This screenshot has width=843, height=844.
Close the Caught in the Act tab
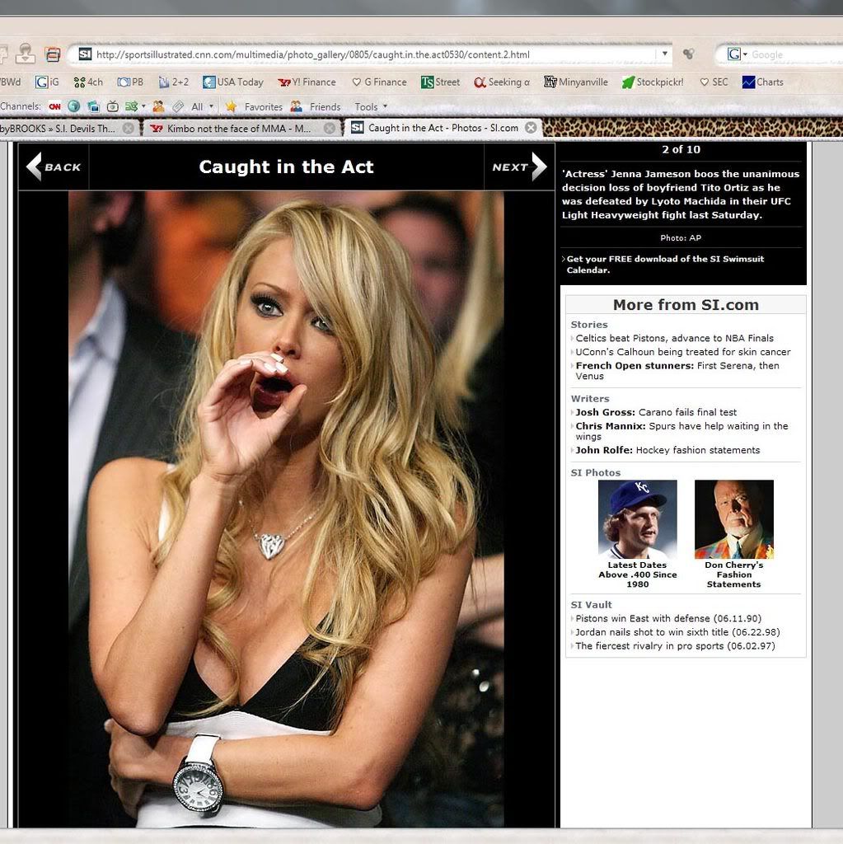531,128
